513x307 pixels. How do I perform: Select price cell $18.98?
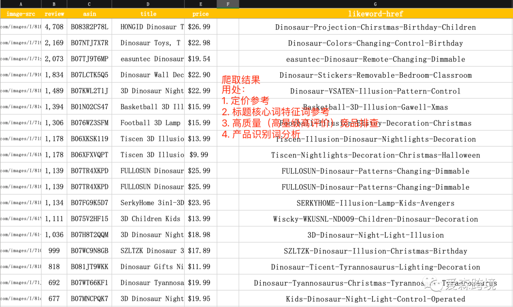click(200, 235)
